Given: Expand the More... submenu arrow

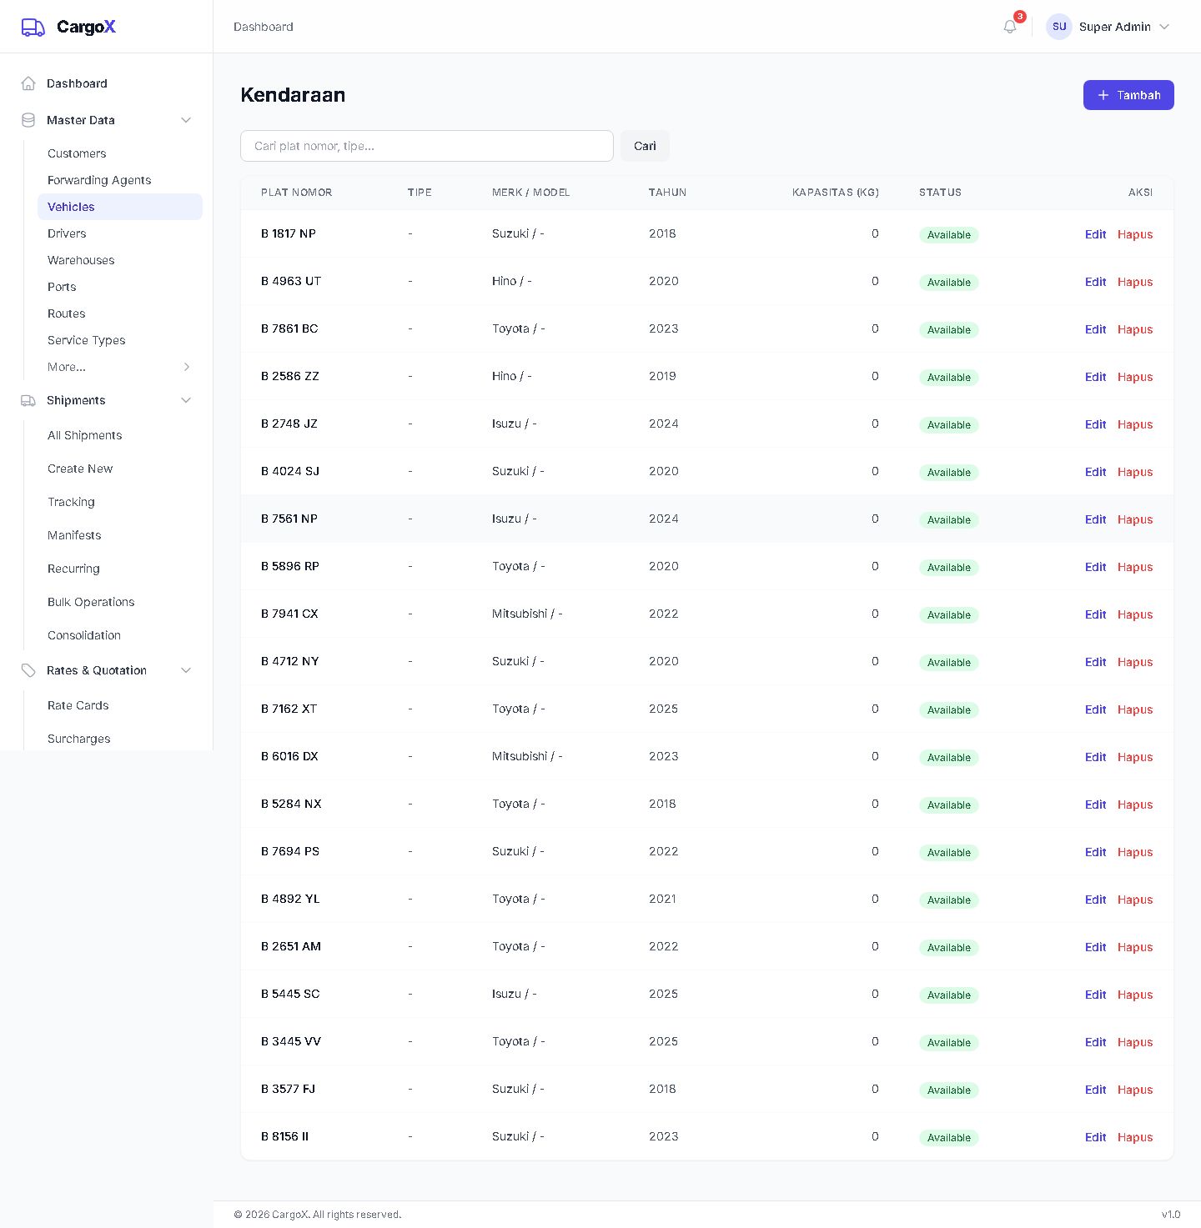Looking at the screenshot, I should coord(187,367).
